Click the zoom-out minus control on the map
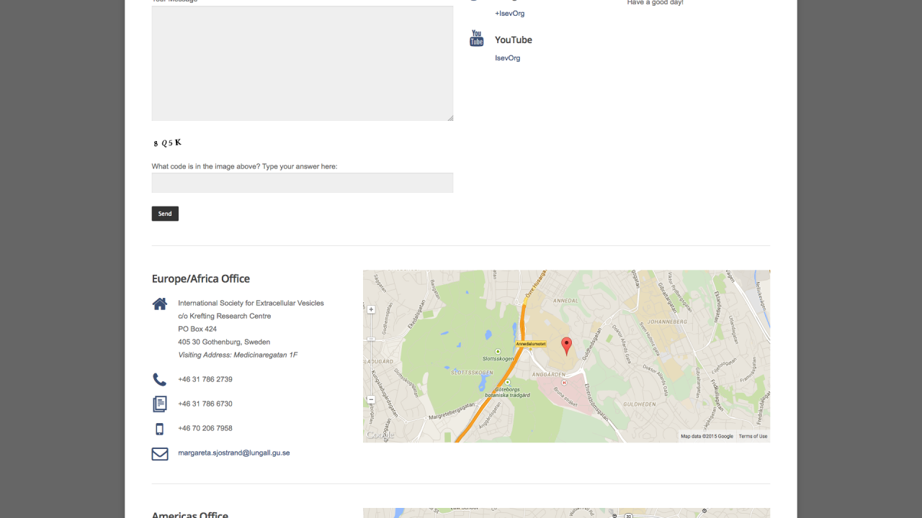 click(x=370, y=398)
